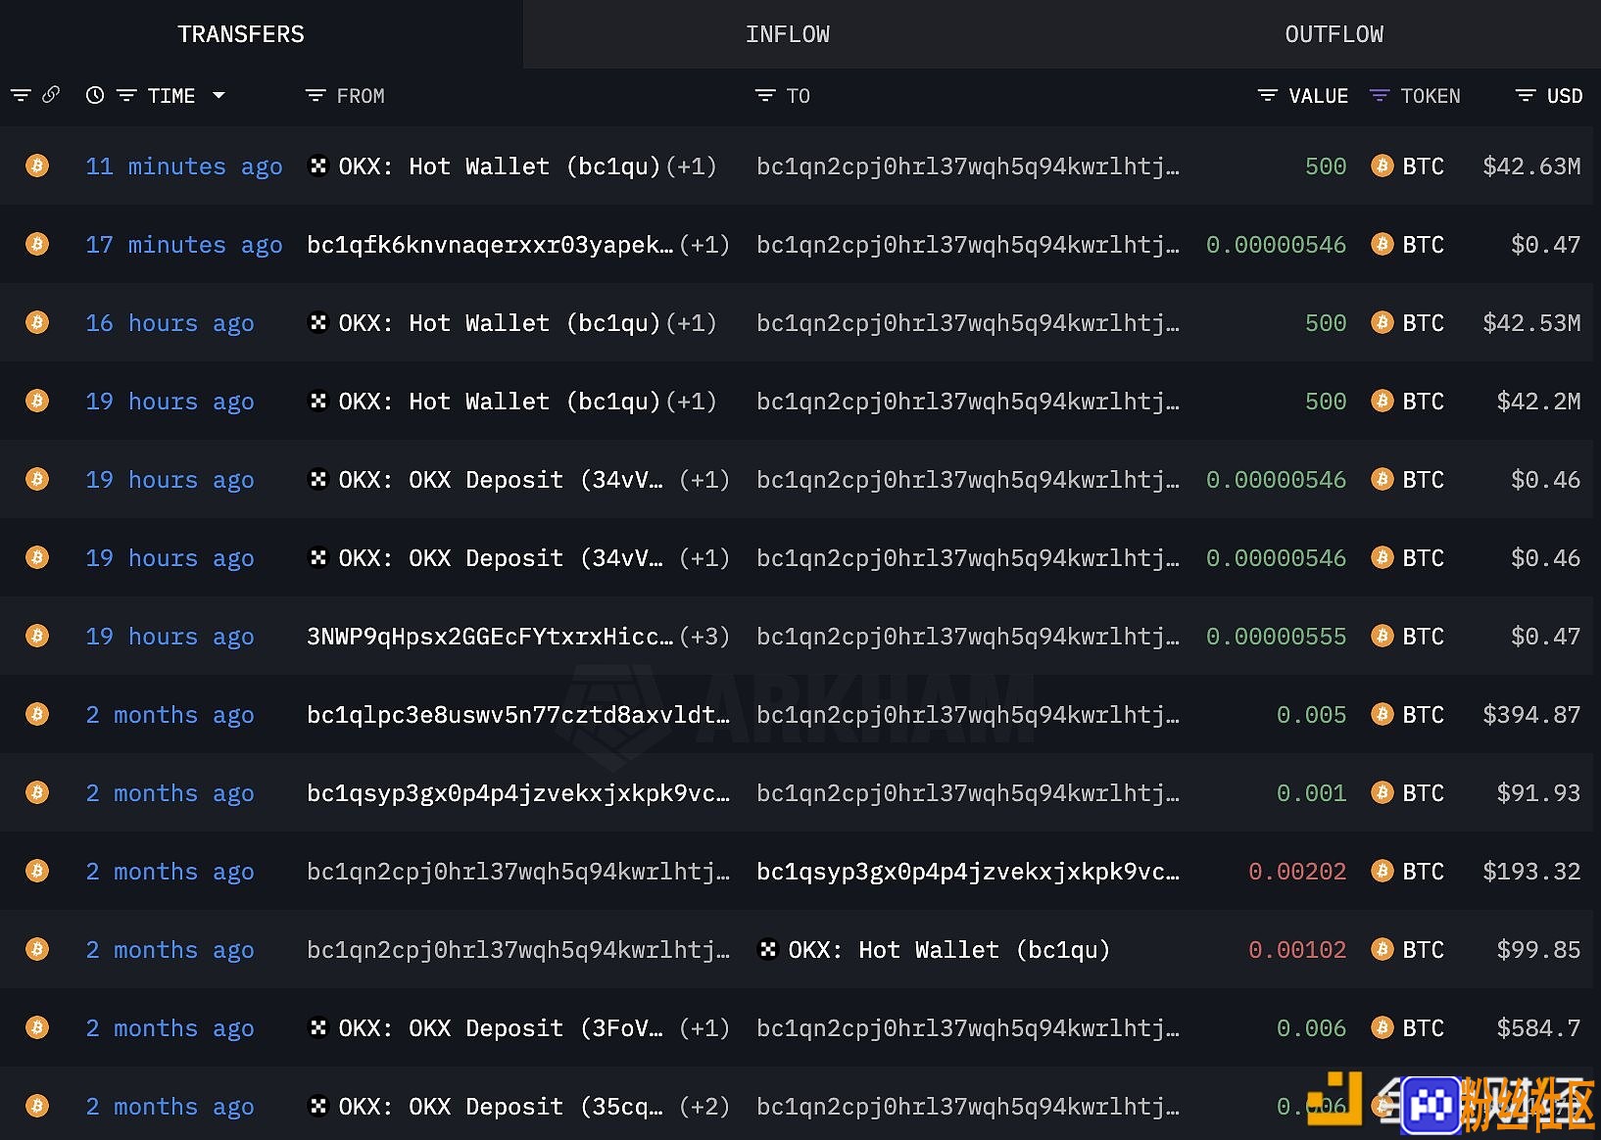The width and height of the screenshot is (1601, 1140).
Task: Expand the (+1) next to bc1qfk6knvnaqerxxr03yapek...
Action: [704, 245]
